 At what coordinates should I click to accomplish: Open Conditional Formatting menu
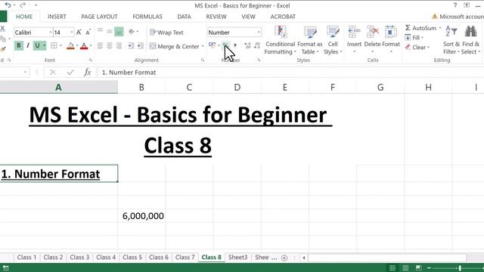[x=281, y=40]
